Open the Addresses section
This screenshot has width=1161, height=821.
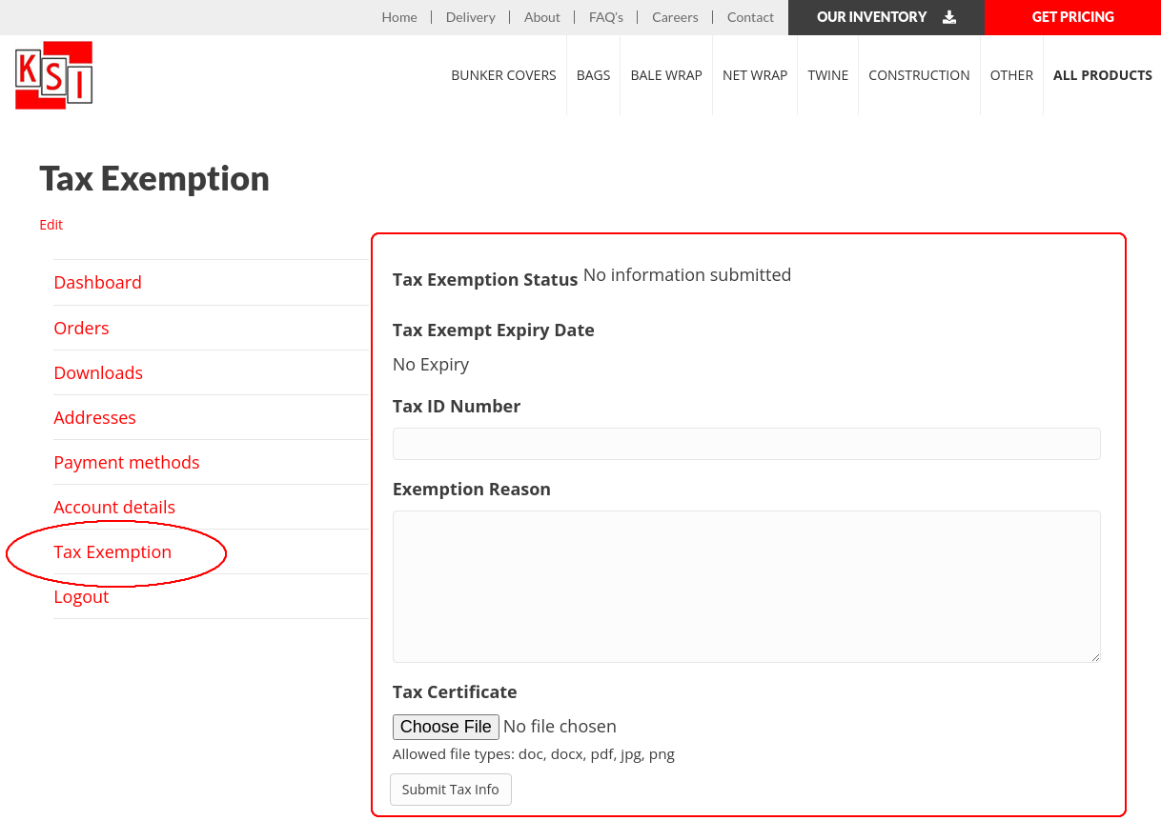point(94,417)
